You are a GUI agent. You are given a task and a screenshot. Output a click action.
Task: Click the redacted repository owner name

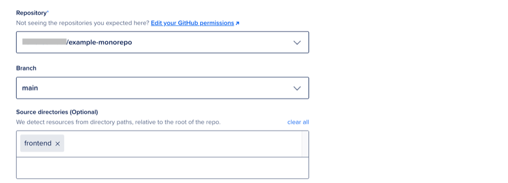click(x=44, y=42)
